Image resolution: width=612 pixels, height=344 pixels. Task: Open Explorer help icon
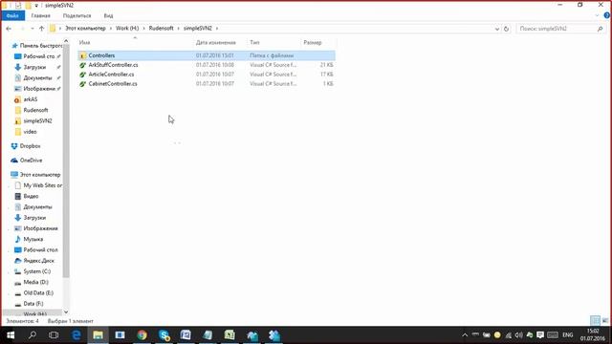tap(607, 15)
